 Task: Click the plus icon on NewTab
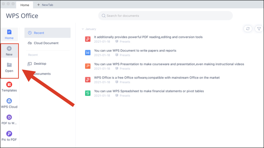click(x=38, y=5)
